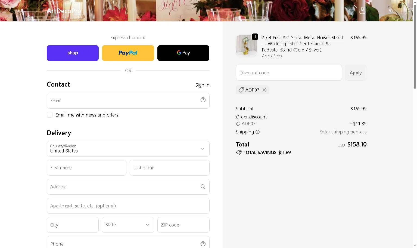Click the total savings tag icon

pos(239,152)
